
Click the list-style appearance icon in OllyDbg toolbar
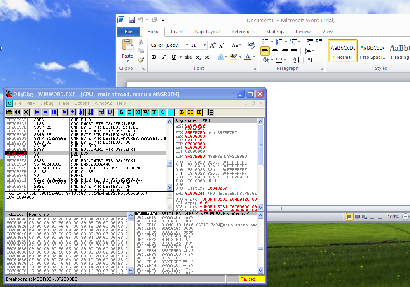click(211, 112)
